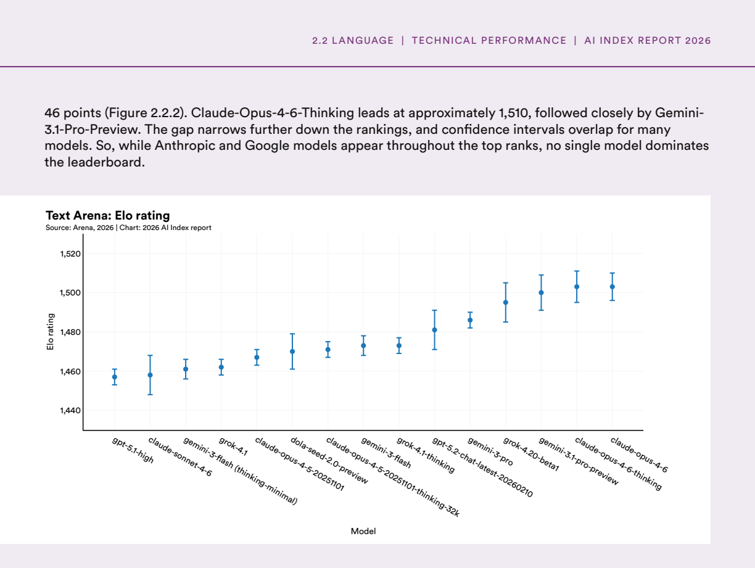Click the claude-opus-4-6-thinking data point
Image resolution: width=755 pixels, height=568 pixels.
(577, 287)
